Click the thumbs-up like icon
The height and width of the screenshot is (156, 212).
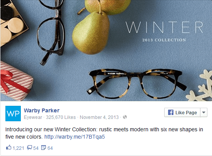[8, 148]
